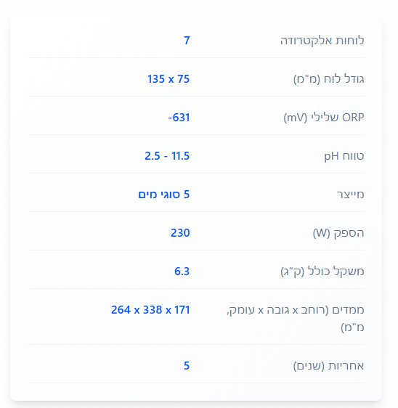Click the 'לוחות אלקטרודה' label
The image size is (398, 408).
(322, 41)
